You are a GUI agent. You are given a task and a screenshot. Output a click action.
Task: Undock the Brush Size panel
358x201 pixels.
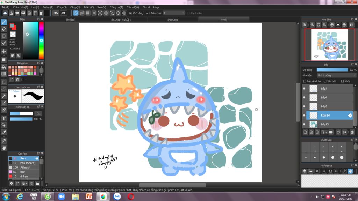[352, 140]
